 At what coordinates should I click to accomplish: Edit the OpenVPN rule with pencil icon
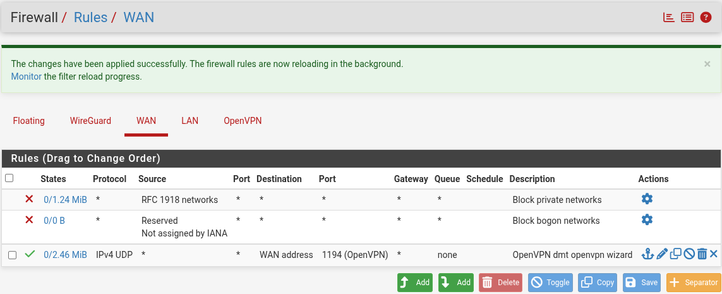[661, 254]
